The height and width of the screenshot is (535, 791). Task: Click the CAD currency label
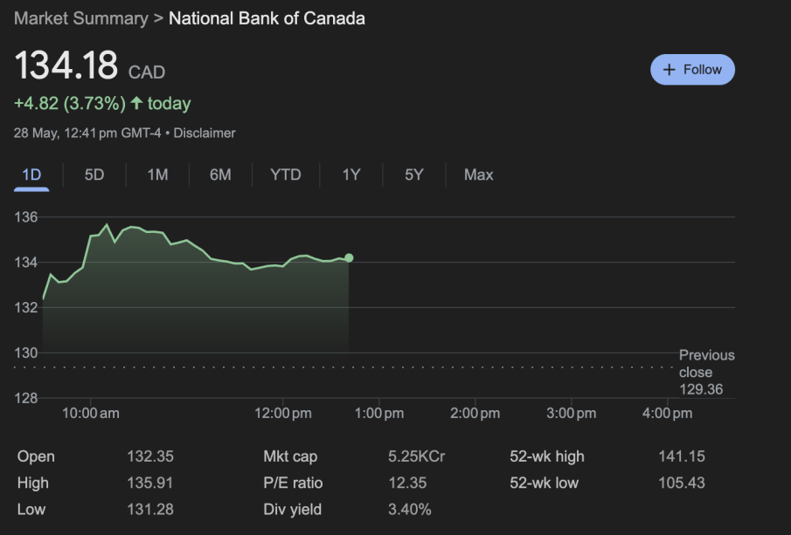tap(147, 72)
